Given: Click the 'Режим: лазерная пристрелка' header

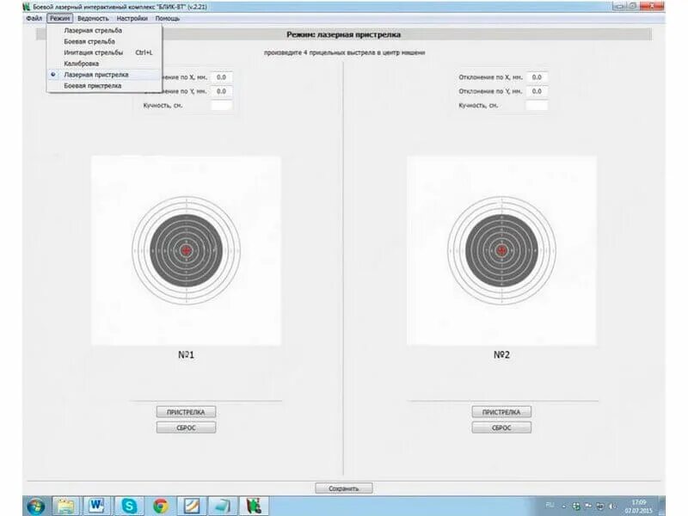Looking at the screenshot, I should pos(343,34).
